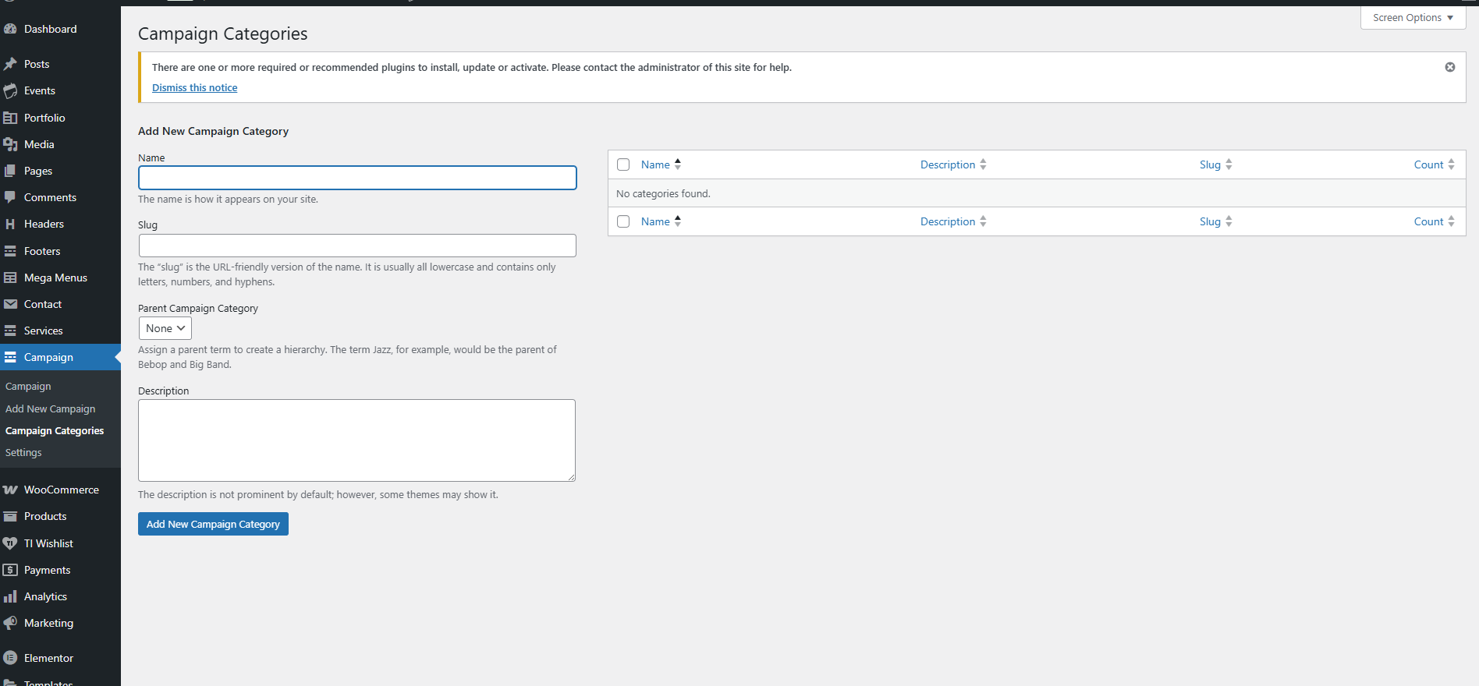Click the Dismiss this notice link
The height and width of the screenshot is (686, 1479).
point(194,87)
